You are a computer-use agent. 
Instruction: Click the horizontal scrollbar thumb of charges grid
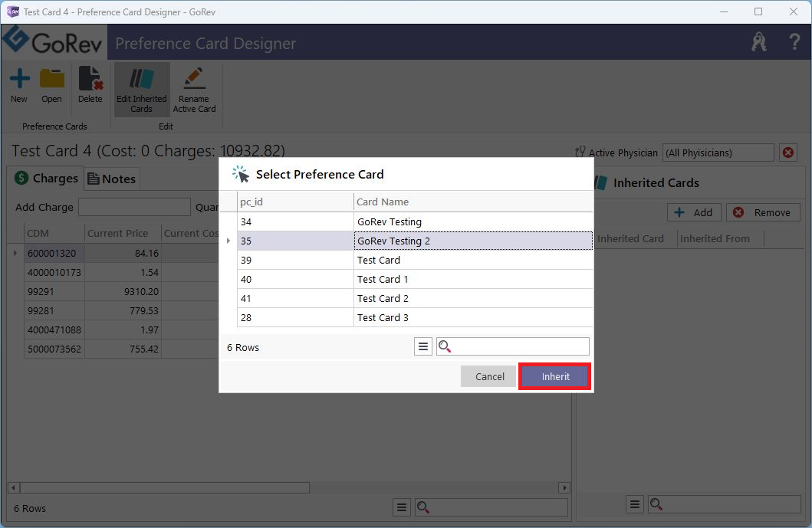click(x=165, y=487)
